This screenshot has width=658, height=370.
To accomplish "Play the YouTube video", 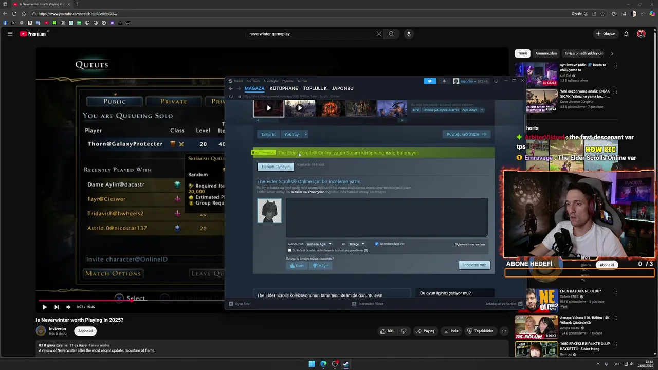I will click(44, 307).
